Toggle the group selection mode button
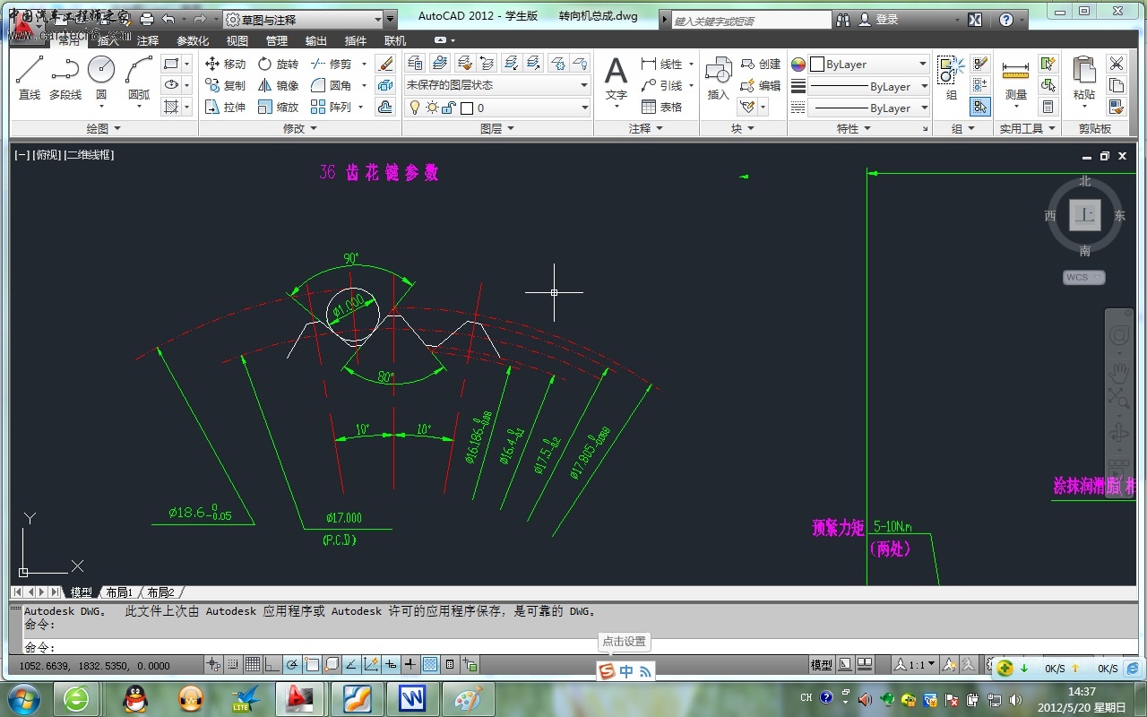The height and width of the screenshot is (717, 1147). point(980,107)
